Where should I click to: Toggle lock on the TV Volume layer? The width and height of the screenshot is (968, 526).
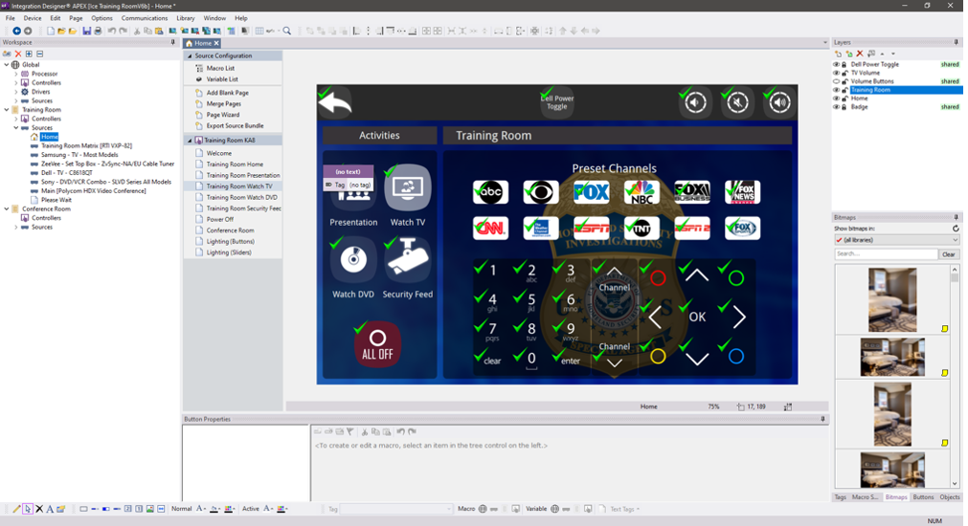[x=844, y=73]
